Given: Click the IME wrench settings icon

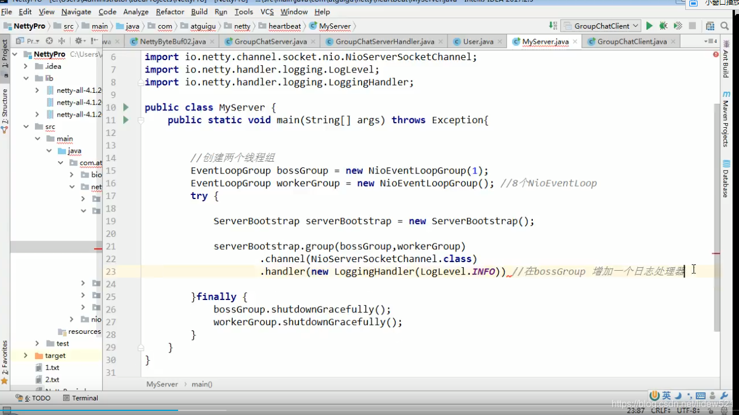Looking at the screenshot, I should [x=724, y=396].
